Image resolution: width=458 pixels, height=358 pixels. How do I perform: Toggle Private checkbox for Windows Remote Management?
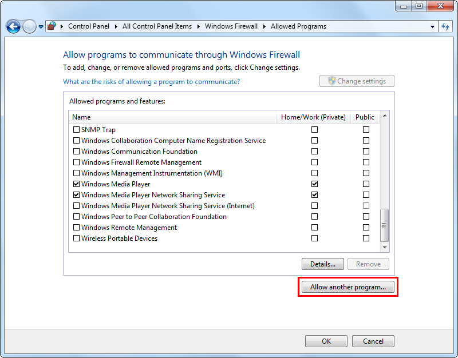314,227
